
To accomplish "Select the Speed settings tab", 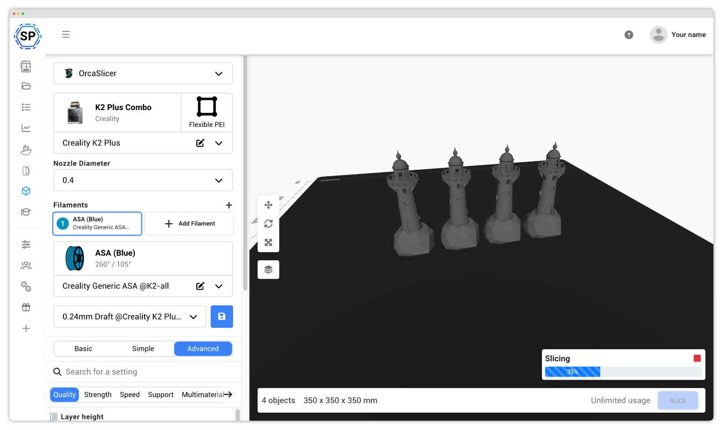I will tap(130, 394).
